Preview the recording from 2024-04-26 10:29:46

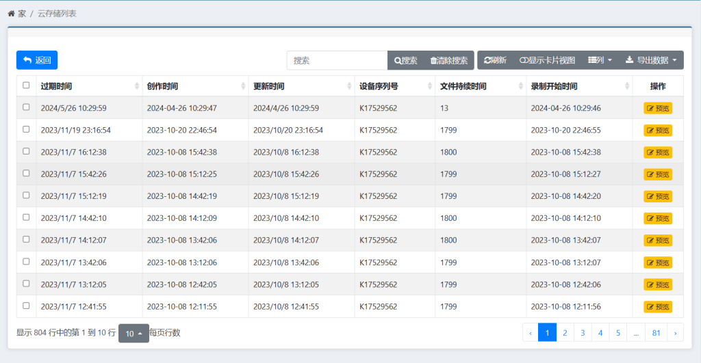point(658,108)
